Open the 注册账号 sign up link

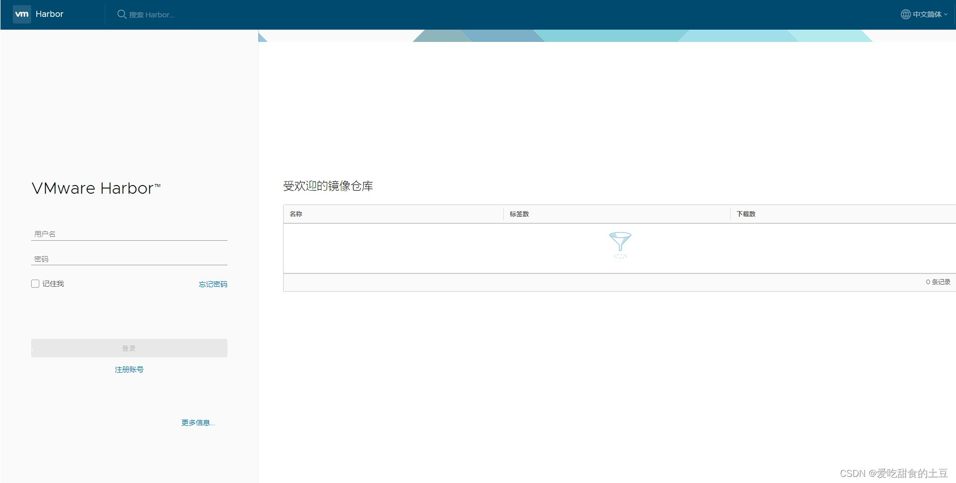129,370
